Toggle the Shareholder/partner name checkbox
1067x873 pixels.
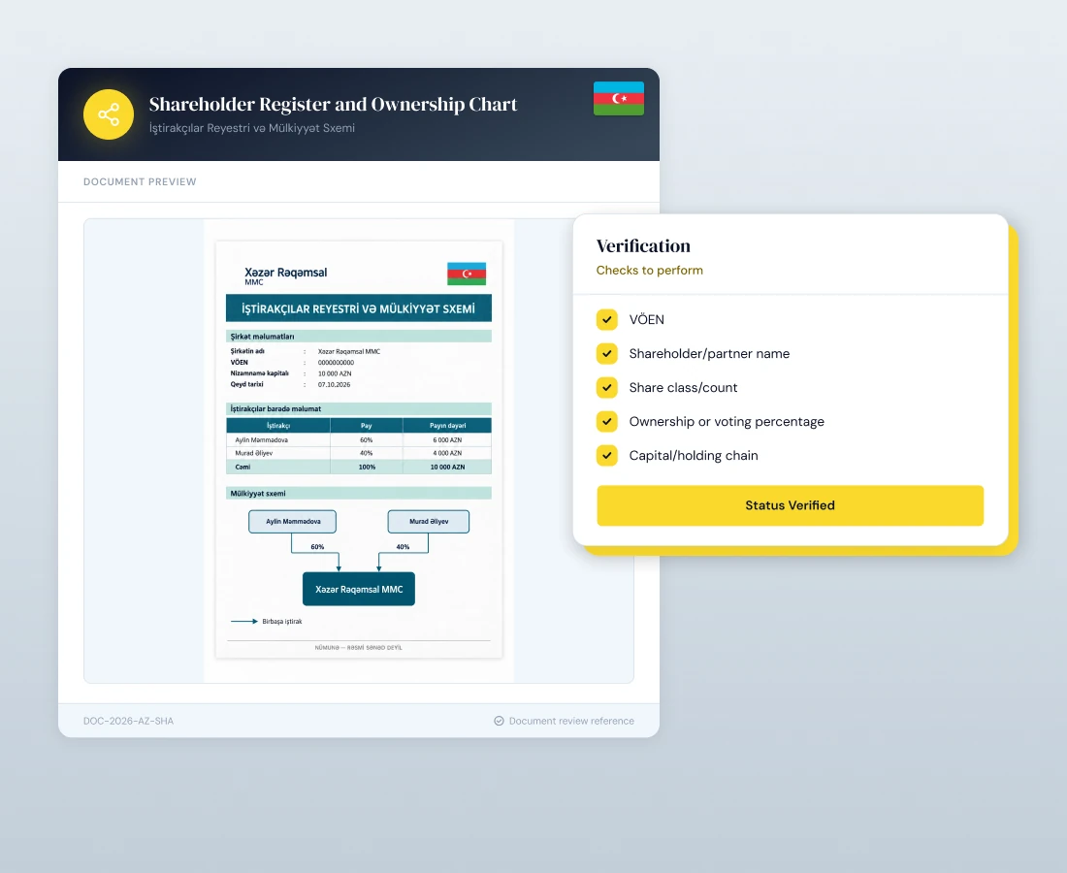coord(607,353)
